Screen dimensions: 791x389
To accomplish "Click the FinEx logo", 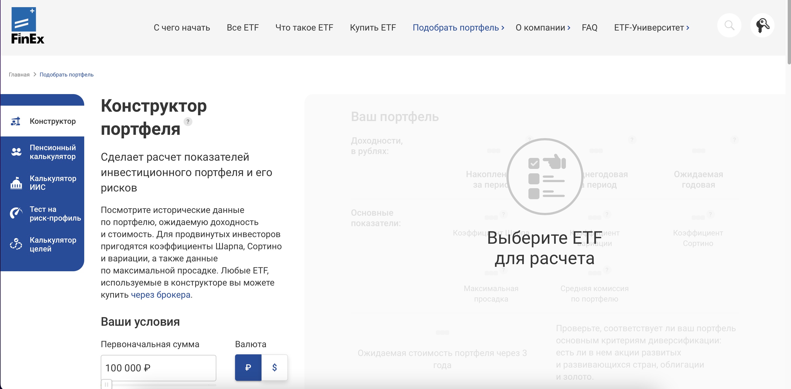I will click(x=28, y=26).
